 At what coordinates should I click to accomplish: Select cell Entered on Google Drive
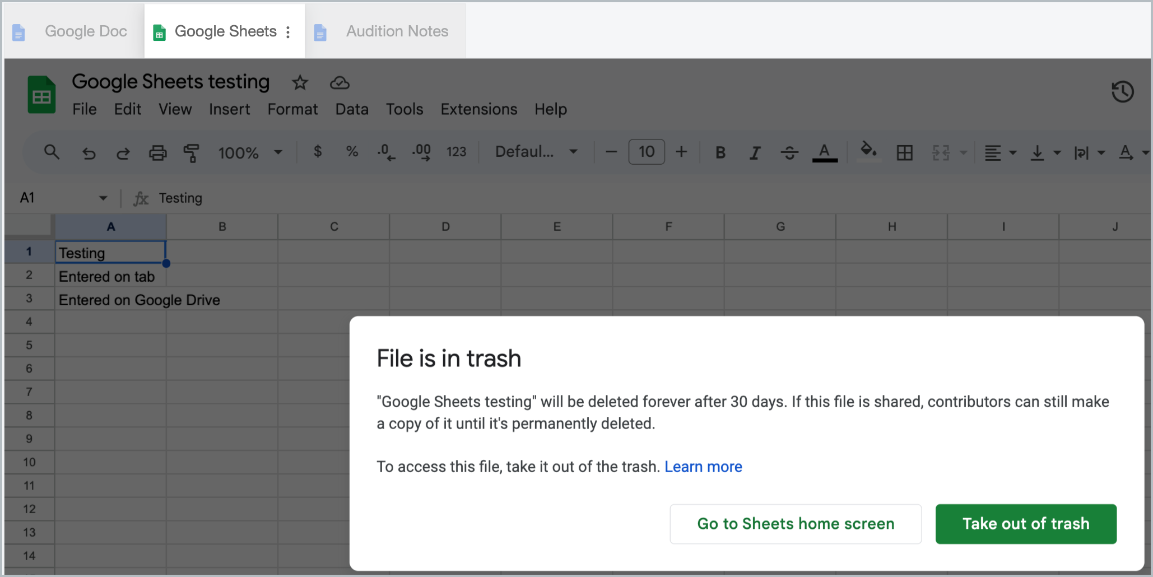click(x=111, y=299)
